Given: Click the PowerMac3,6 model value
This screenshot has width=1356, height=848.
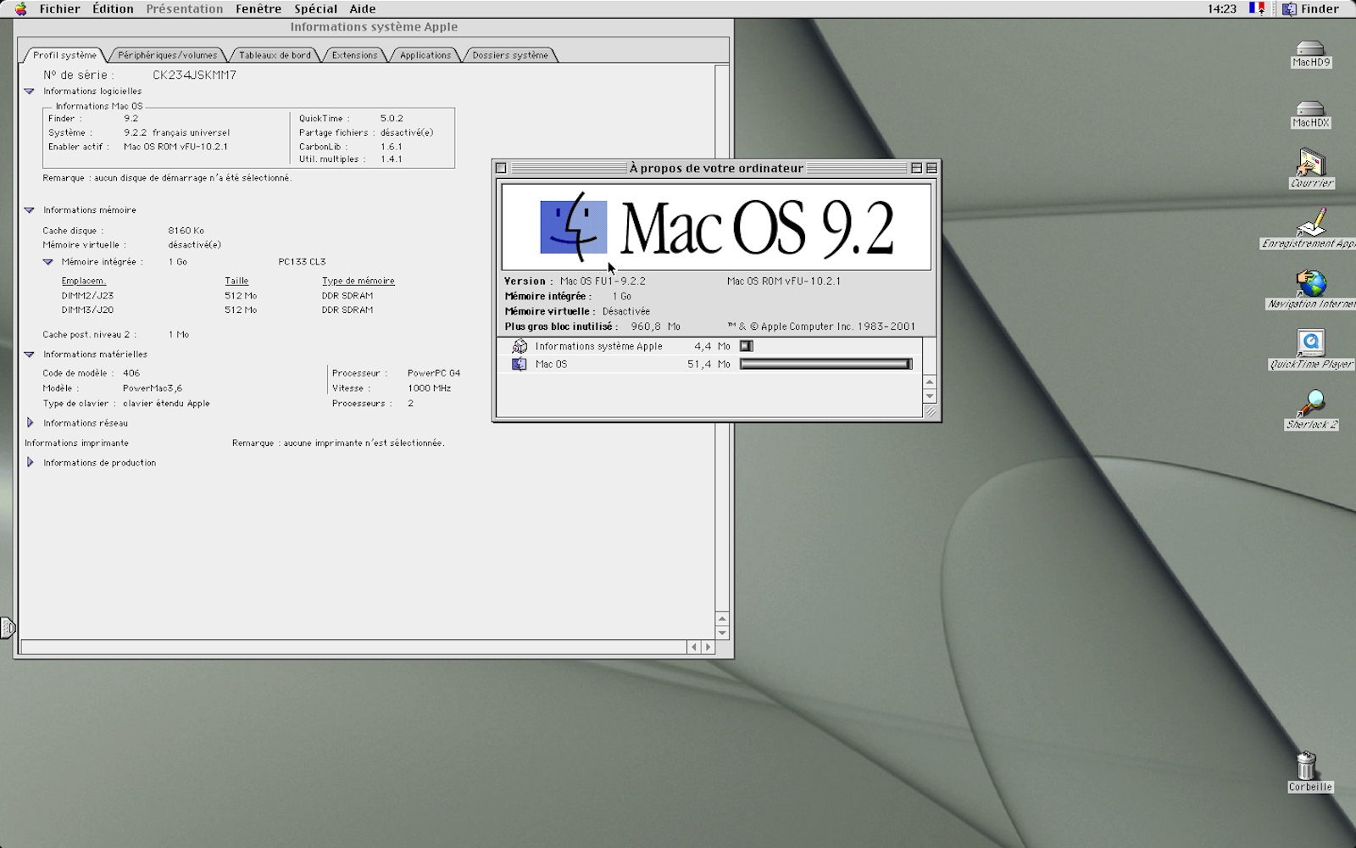Looking at the screenshot, I should tap(153, 388).
